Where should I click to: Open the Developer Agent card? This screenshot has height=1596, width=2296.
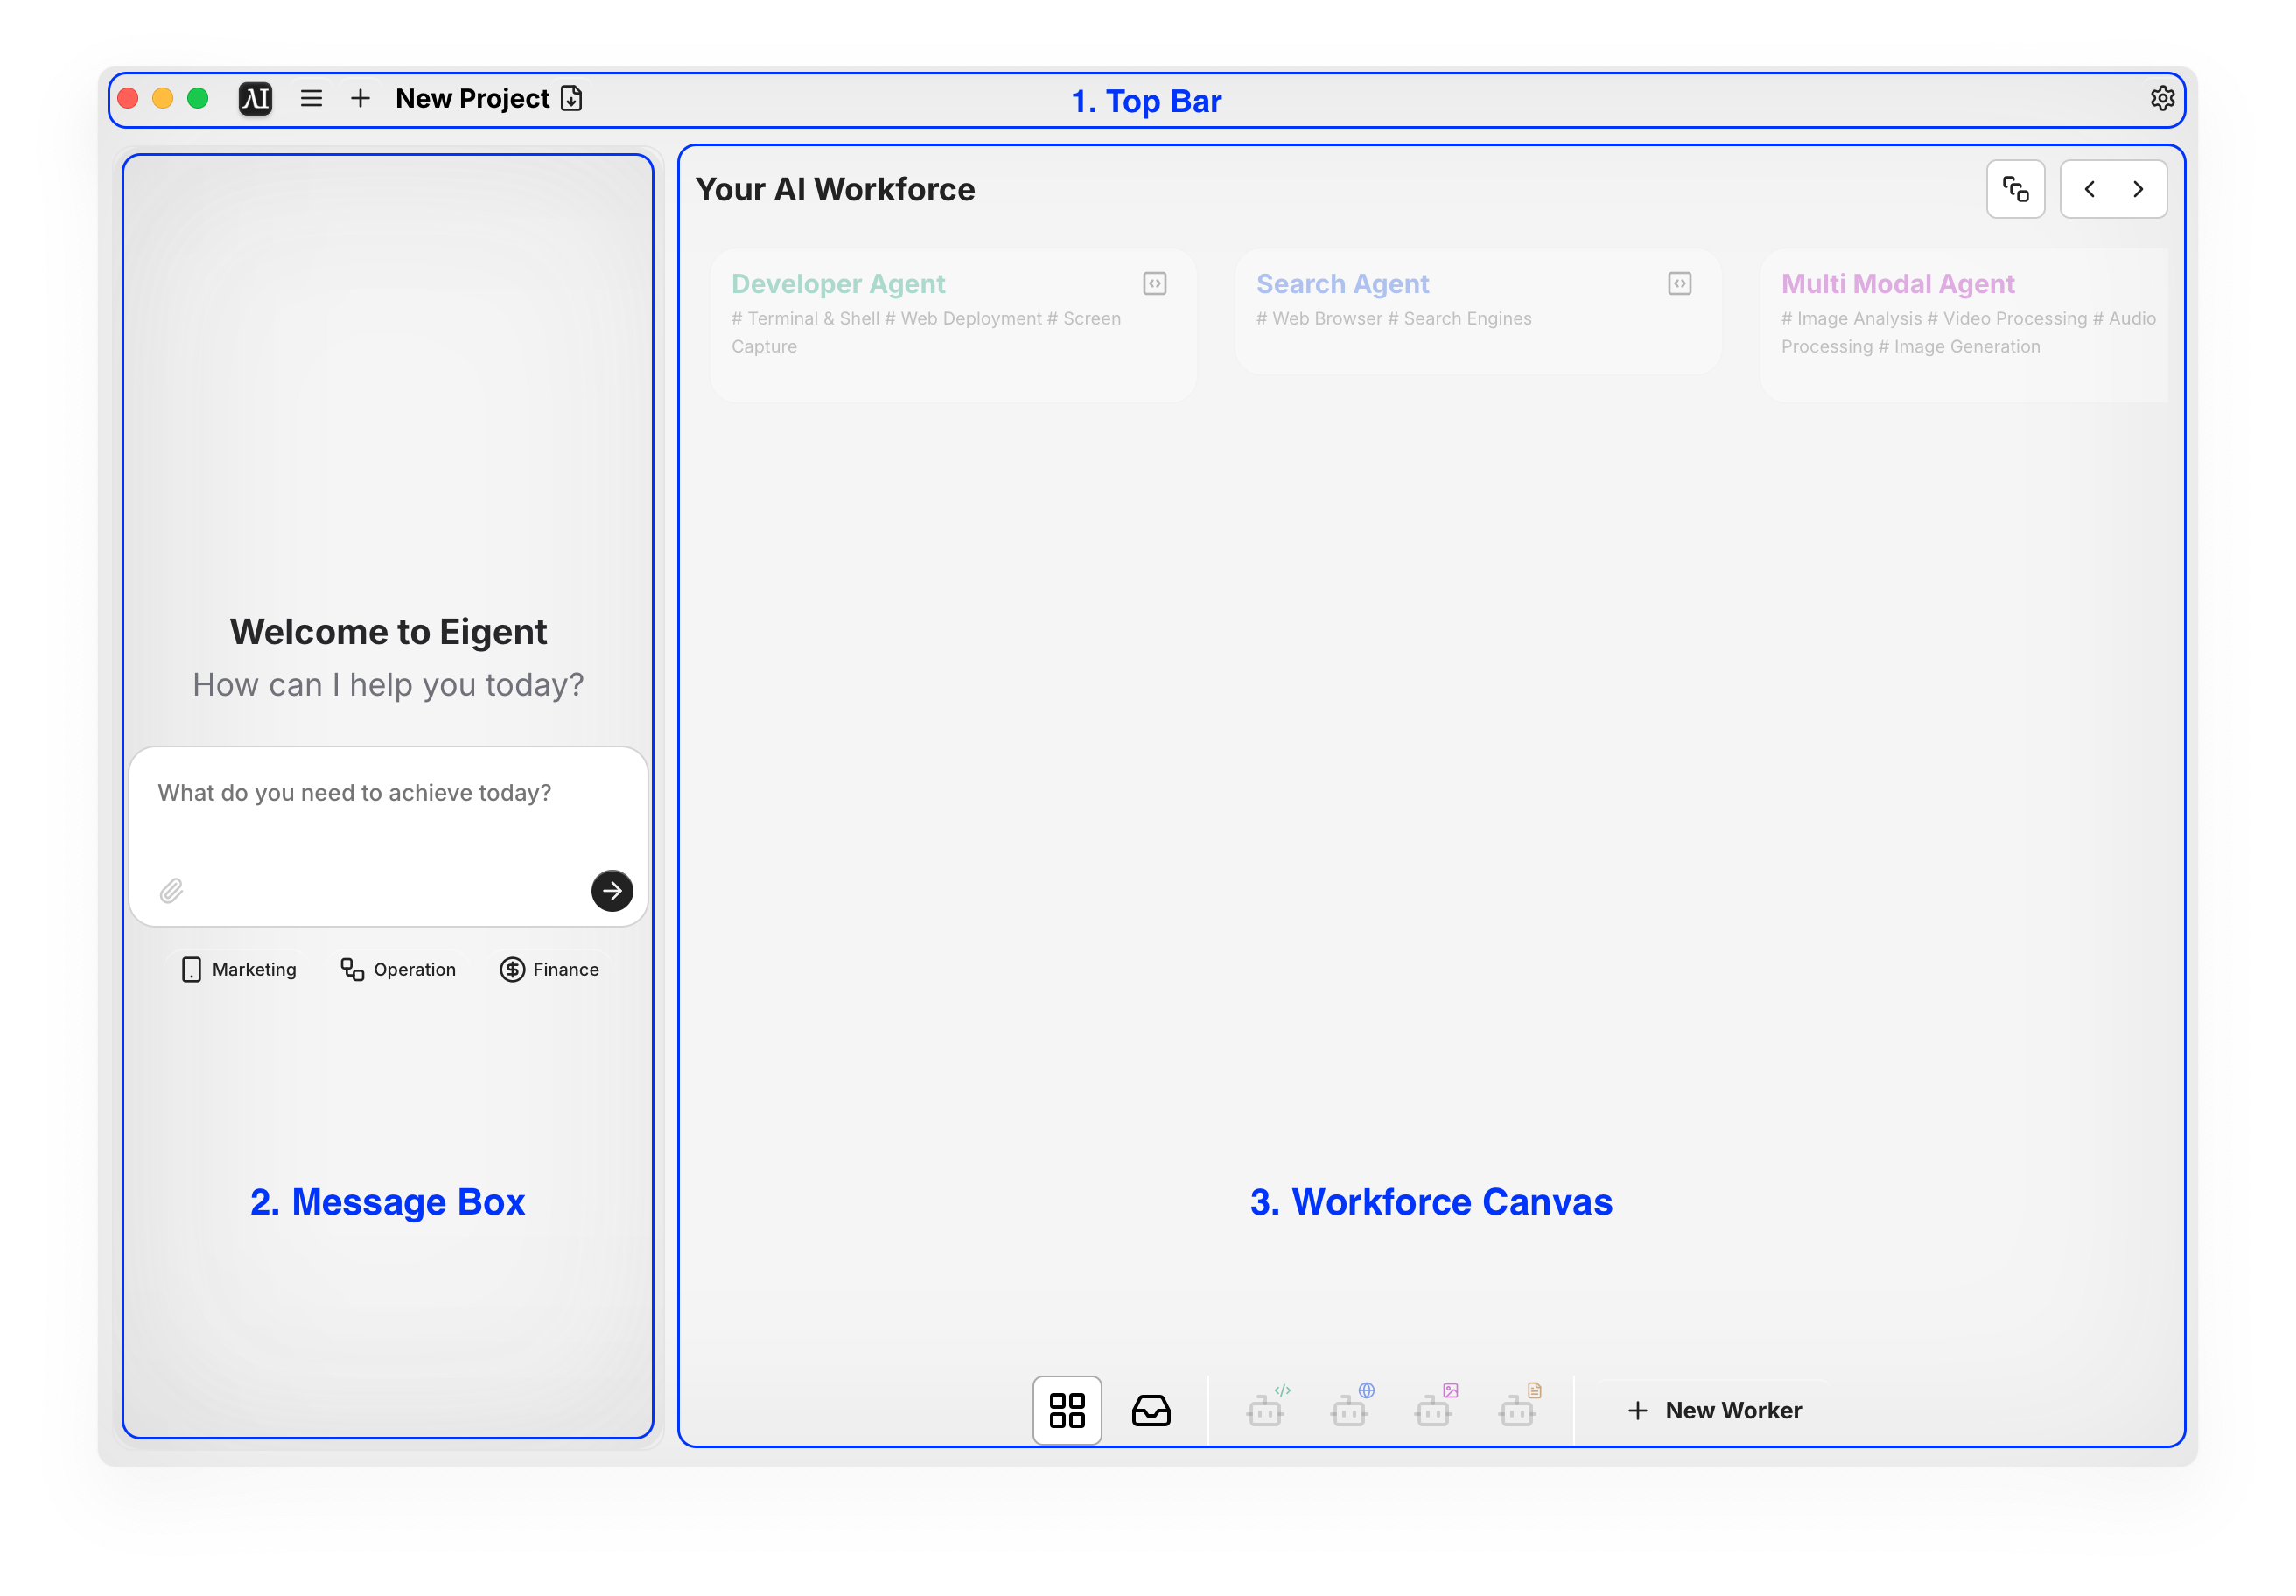click(953, 326)
